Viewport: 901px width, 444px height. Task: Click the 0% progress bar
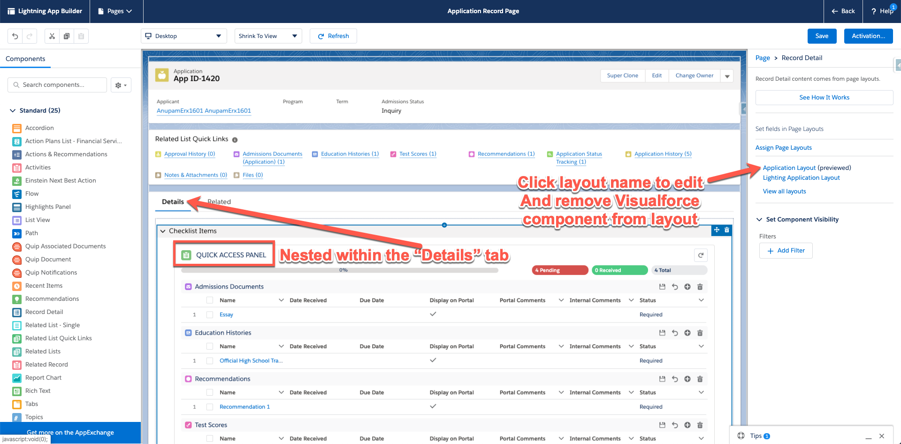click(339, 270)
